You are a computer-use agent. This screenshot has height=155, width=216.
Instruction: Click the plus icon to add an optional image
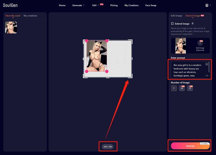click(x=200, y=43)
